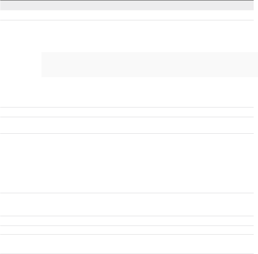Viewport: 258px width, 254px height.
Task: Select the blank row just below the tall middle row
Action: coord(127,204)
